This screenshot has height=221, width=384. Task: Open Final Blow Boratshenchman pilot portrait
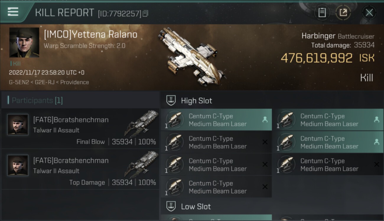(x=18, y=125)
